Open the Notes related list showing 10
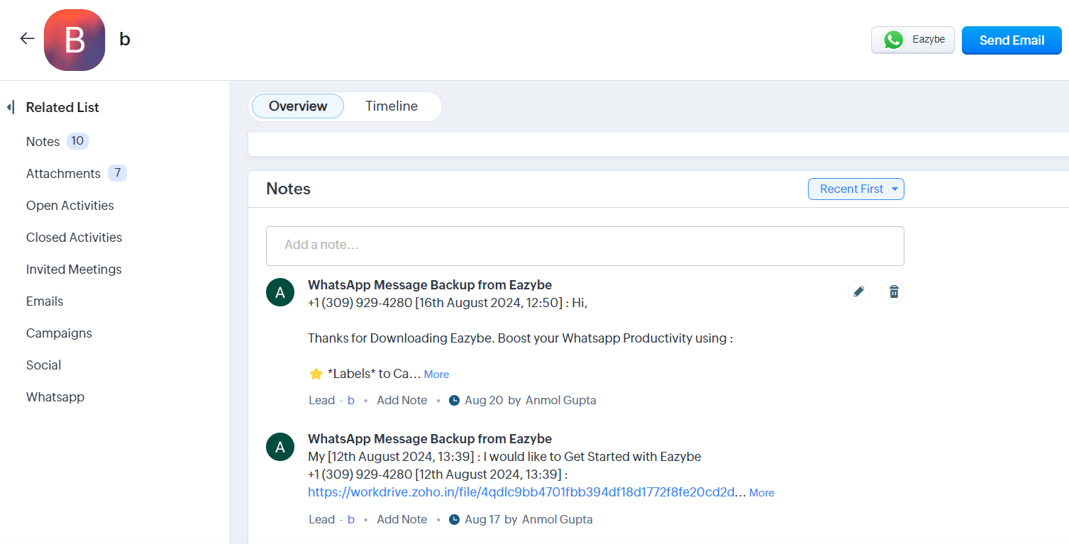This screenshot has height=544, width=1069. point(42,141)
